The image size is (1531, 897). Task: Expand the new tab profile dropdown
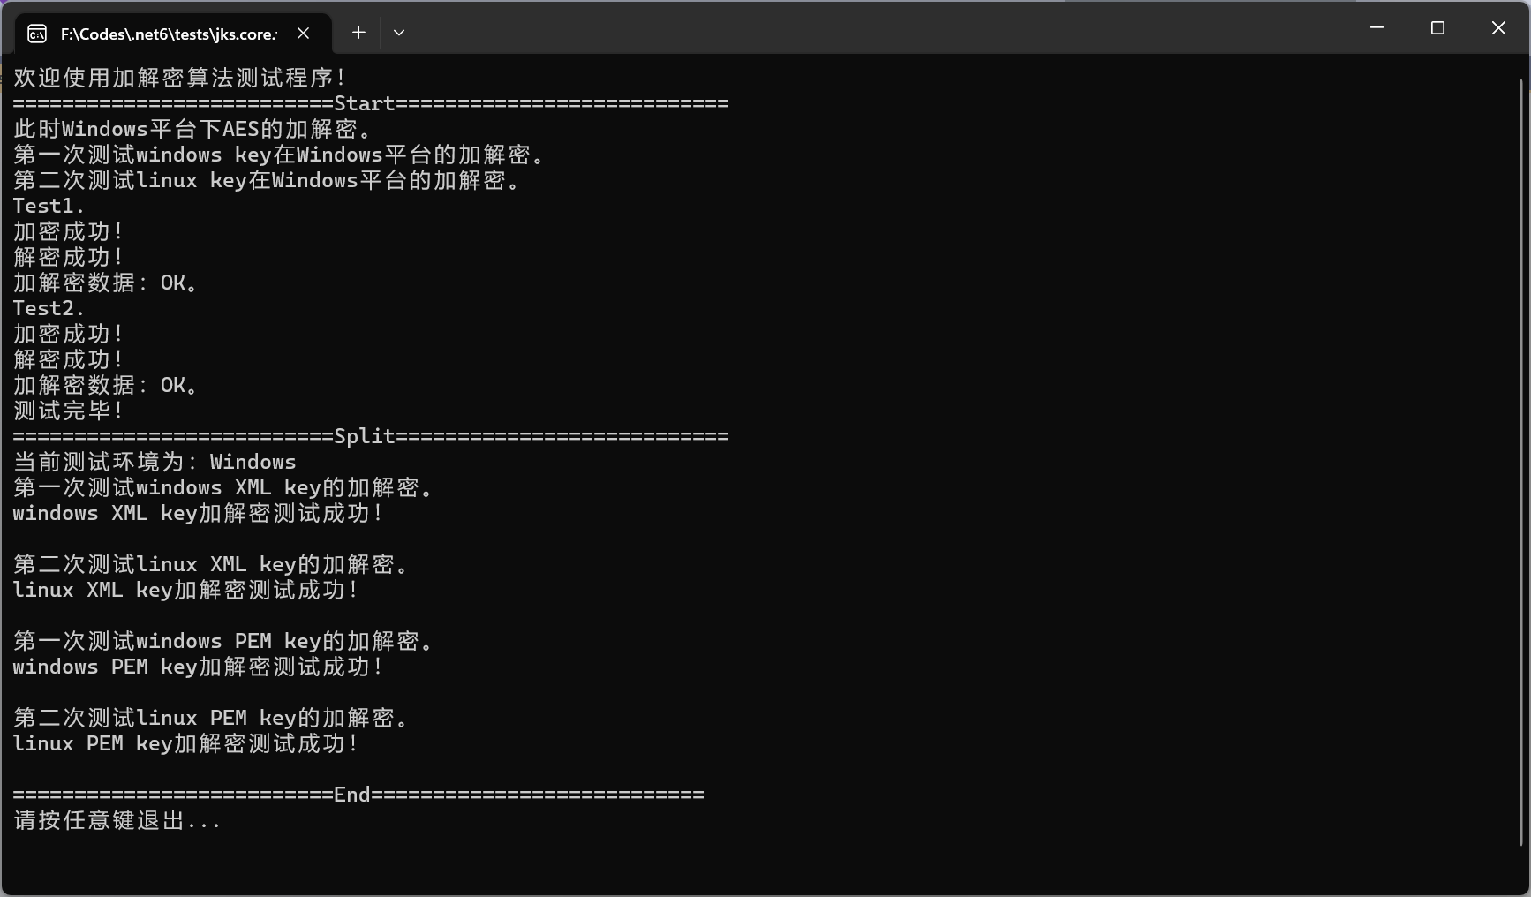(399, 33)
